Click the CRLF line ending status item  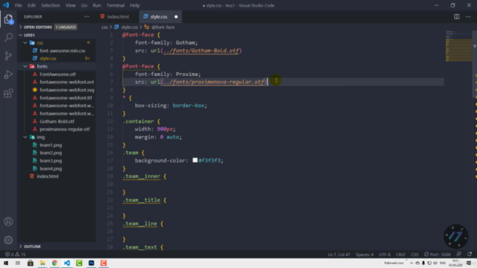coord(400,255)
